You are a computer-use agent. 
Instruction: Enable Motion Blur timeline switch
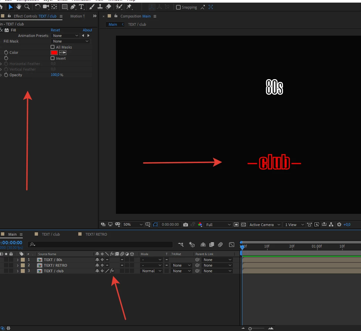point(220,245)
